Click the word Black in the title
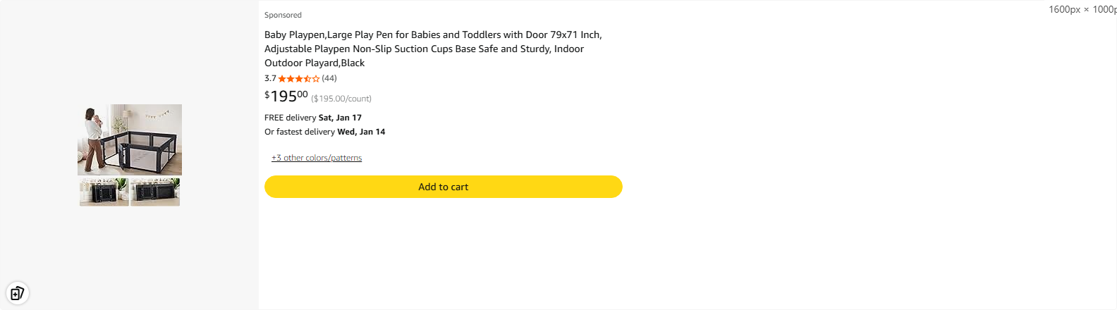 coord(353,63)
